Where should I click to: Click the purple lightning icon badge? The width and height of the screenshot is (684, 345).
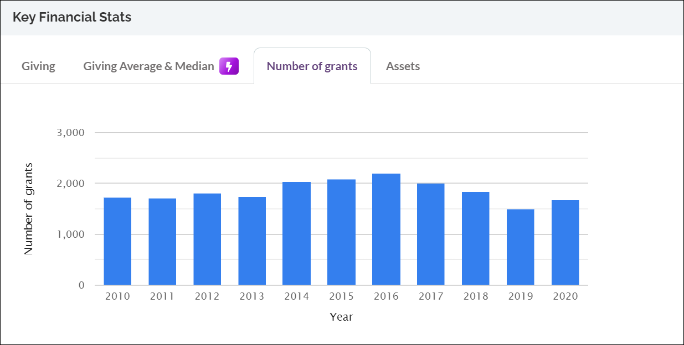pos(229,66)
